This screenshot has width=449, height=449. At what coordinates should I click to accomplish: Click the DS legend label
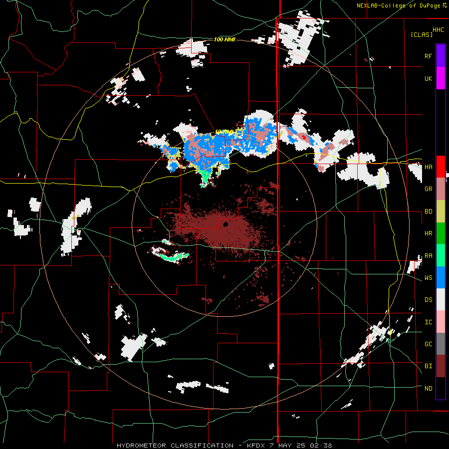[x=428, y=300]
